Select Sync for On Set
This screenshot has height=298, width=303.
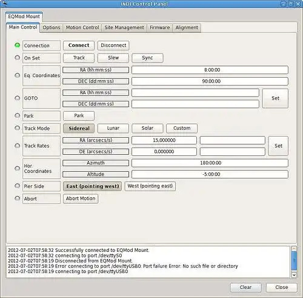point(147,58)
